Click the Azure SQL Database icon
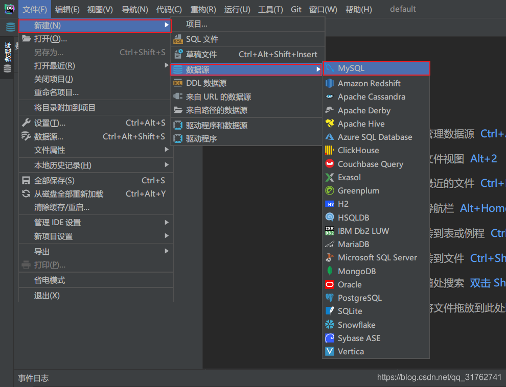 pos(330,137)
